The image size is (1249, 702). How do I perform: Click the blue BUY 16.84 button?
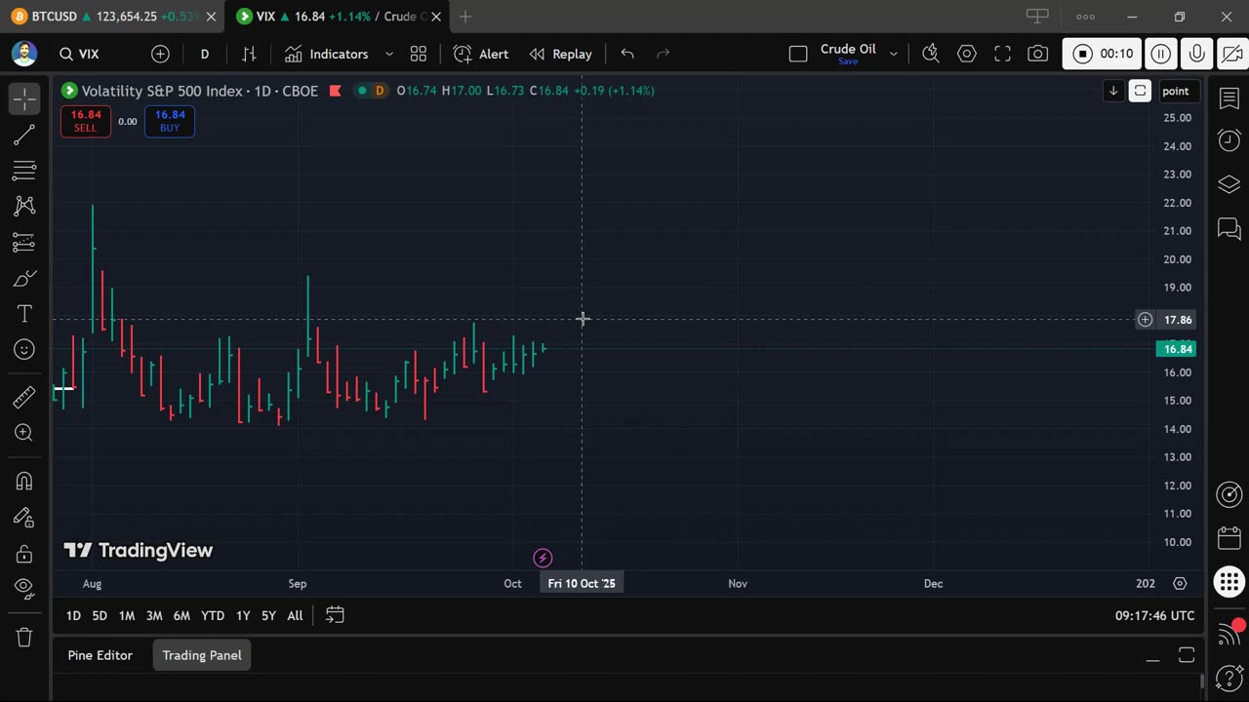point(170,121)
